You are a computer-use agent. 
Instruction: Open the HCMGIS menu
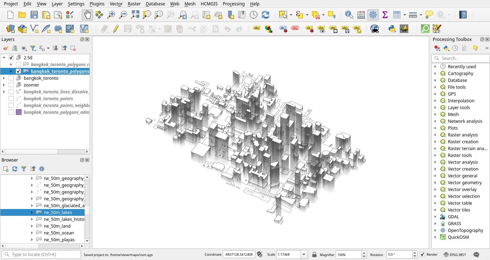click(209, 4)
